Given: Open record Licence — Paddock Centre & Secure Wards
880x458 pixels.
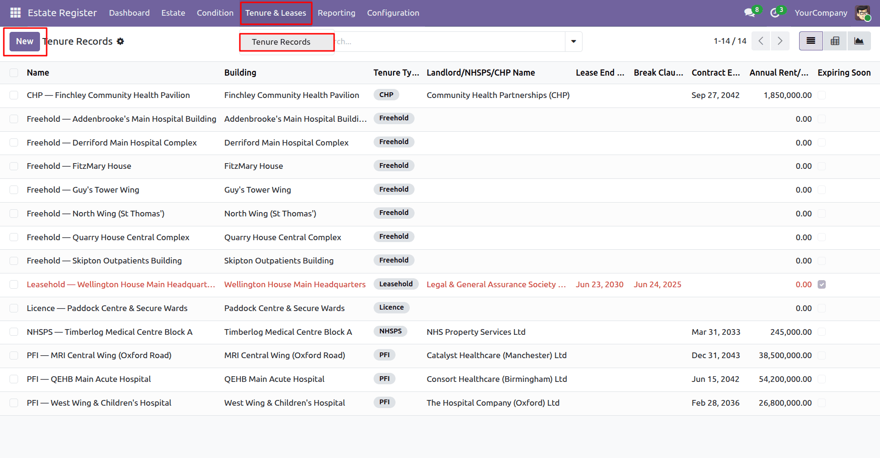Looking at the screenshot, I should click(x=107, y=308).
